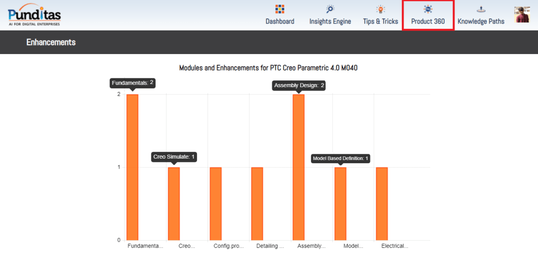Select the Knowledge Paths text label
The width and height of the screenshot is (538, 260).
(481, 22)
